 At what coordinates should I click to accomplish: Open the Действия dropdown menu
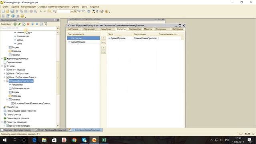[x=6, y=24]
